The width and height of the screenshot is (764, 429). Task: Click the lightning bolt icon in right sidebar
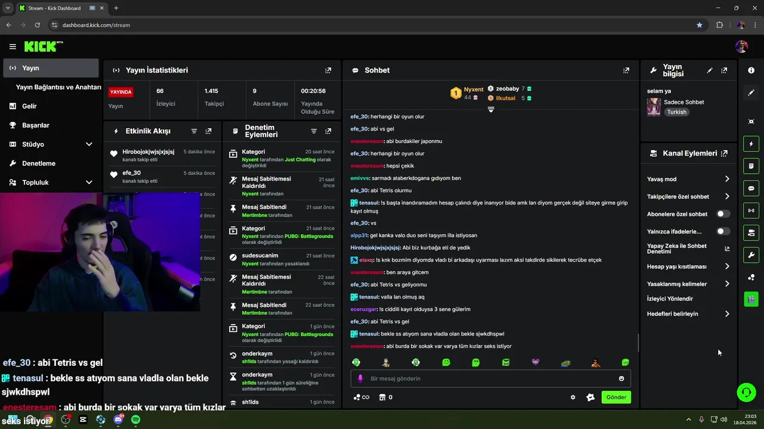(751, 144)
